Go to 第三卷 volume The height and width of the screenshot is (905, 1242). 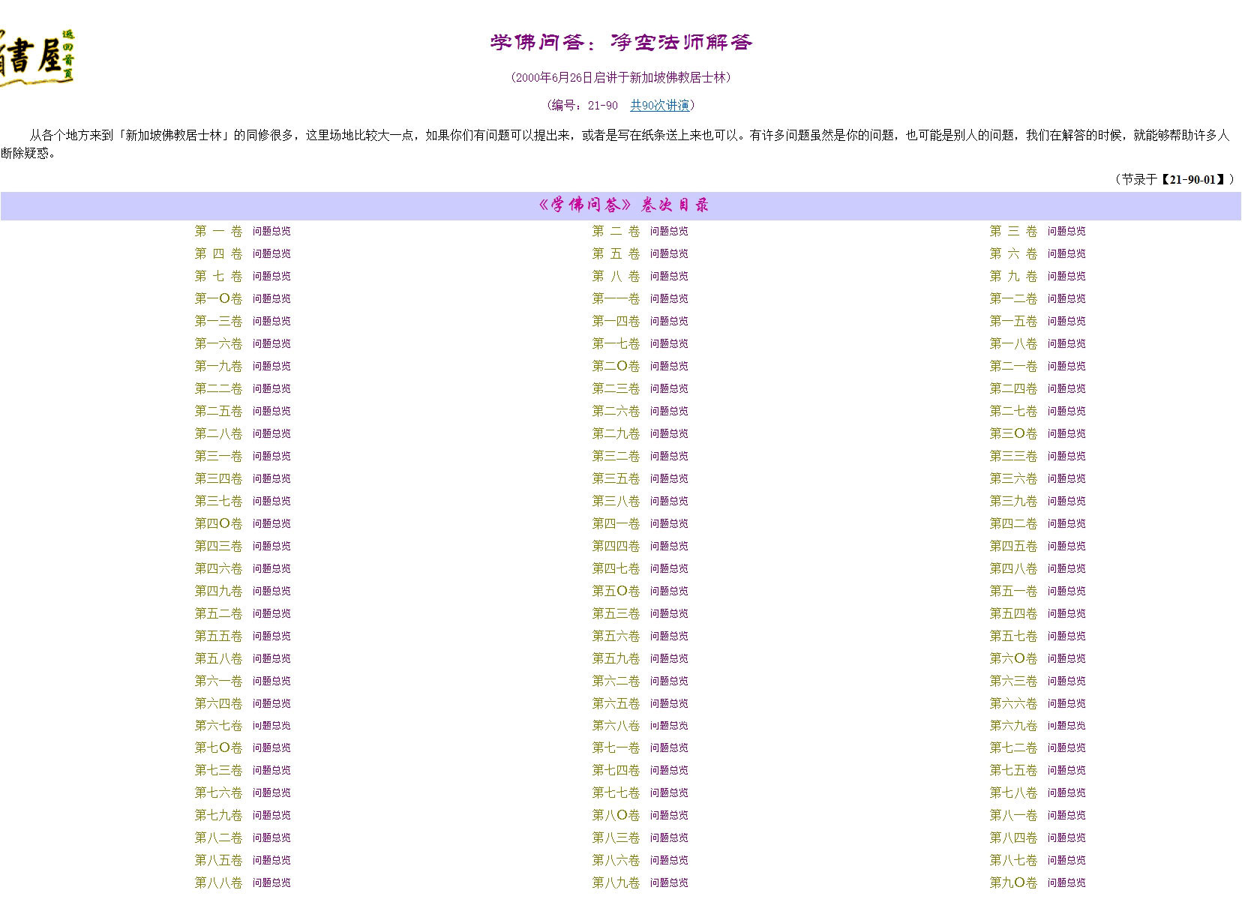point(1012,231)
